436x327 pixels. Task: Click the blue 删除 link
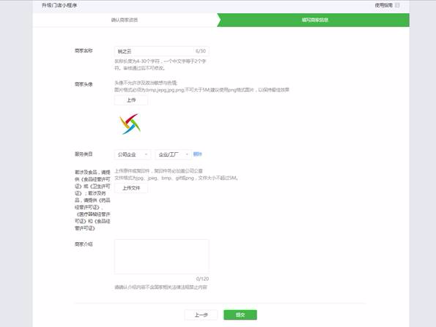point(197,154)
